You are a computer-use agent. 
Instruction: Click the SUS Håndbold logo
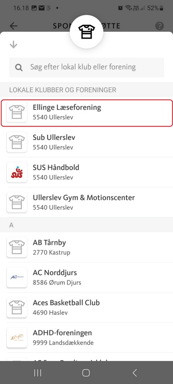pos(16,172)
